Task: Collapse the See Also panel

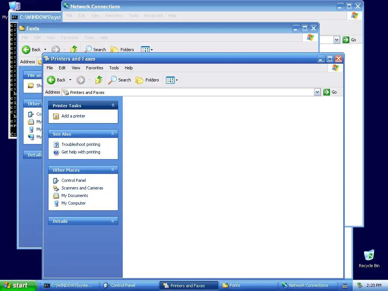Action: (113, 134)
